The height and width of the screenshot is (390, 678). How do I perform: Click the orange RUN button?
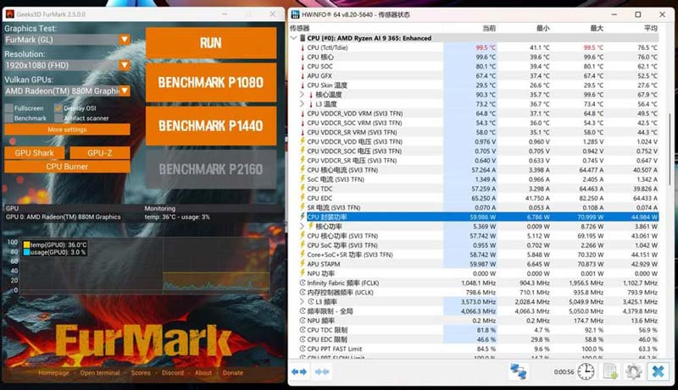[211, 42]
